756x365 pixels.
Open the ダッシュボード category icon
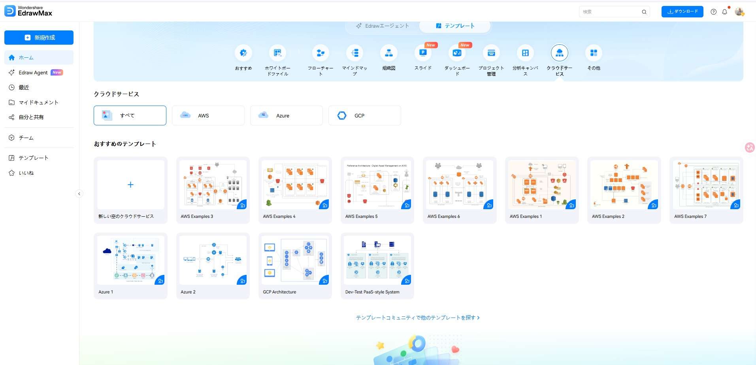click(457, 53)
